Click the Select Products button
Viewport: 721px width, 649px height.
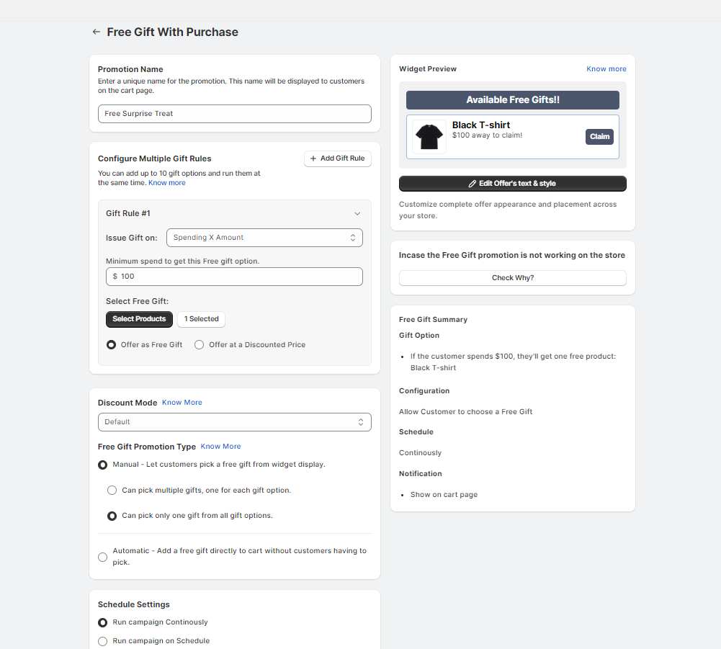139,319
